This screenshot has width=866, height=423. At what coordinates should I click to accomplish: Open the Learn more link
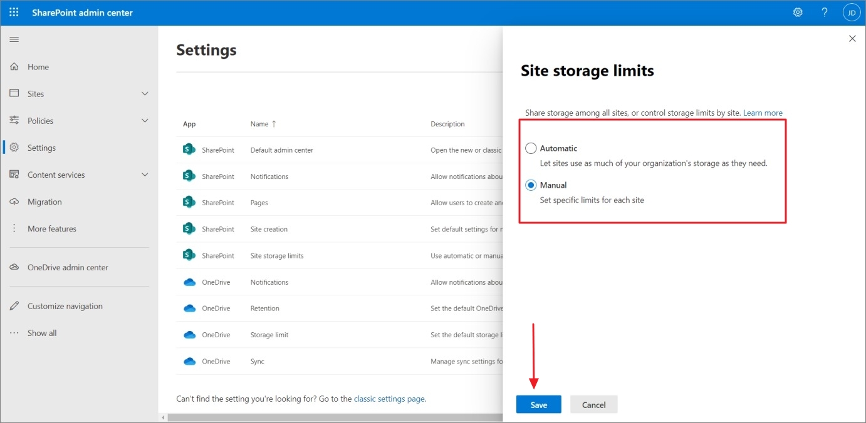point(763,113)
